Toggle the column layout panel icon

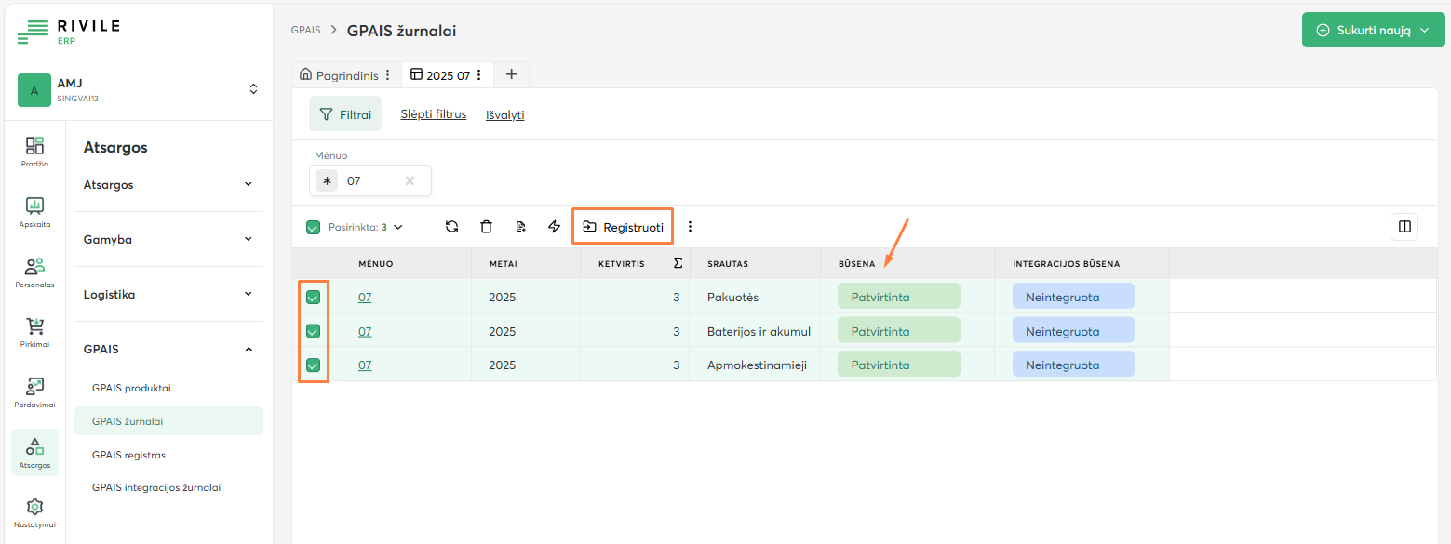(x=1404, y=226)
